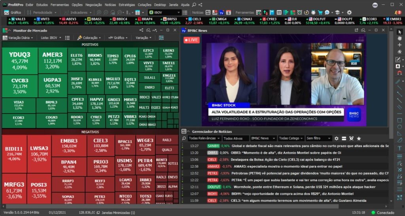405x216 pixels.
Task: Open the Estudos menu
Action: 42,5
